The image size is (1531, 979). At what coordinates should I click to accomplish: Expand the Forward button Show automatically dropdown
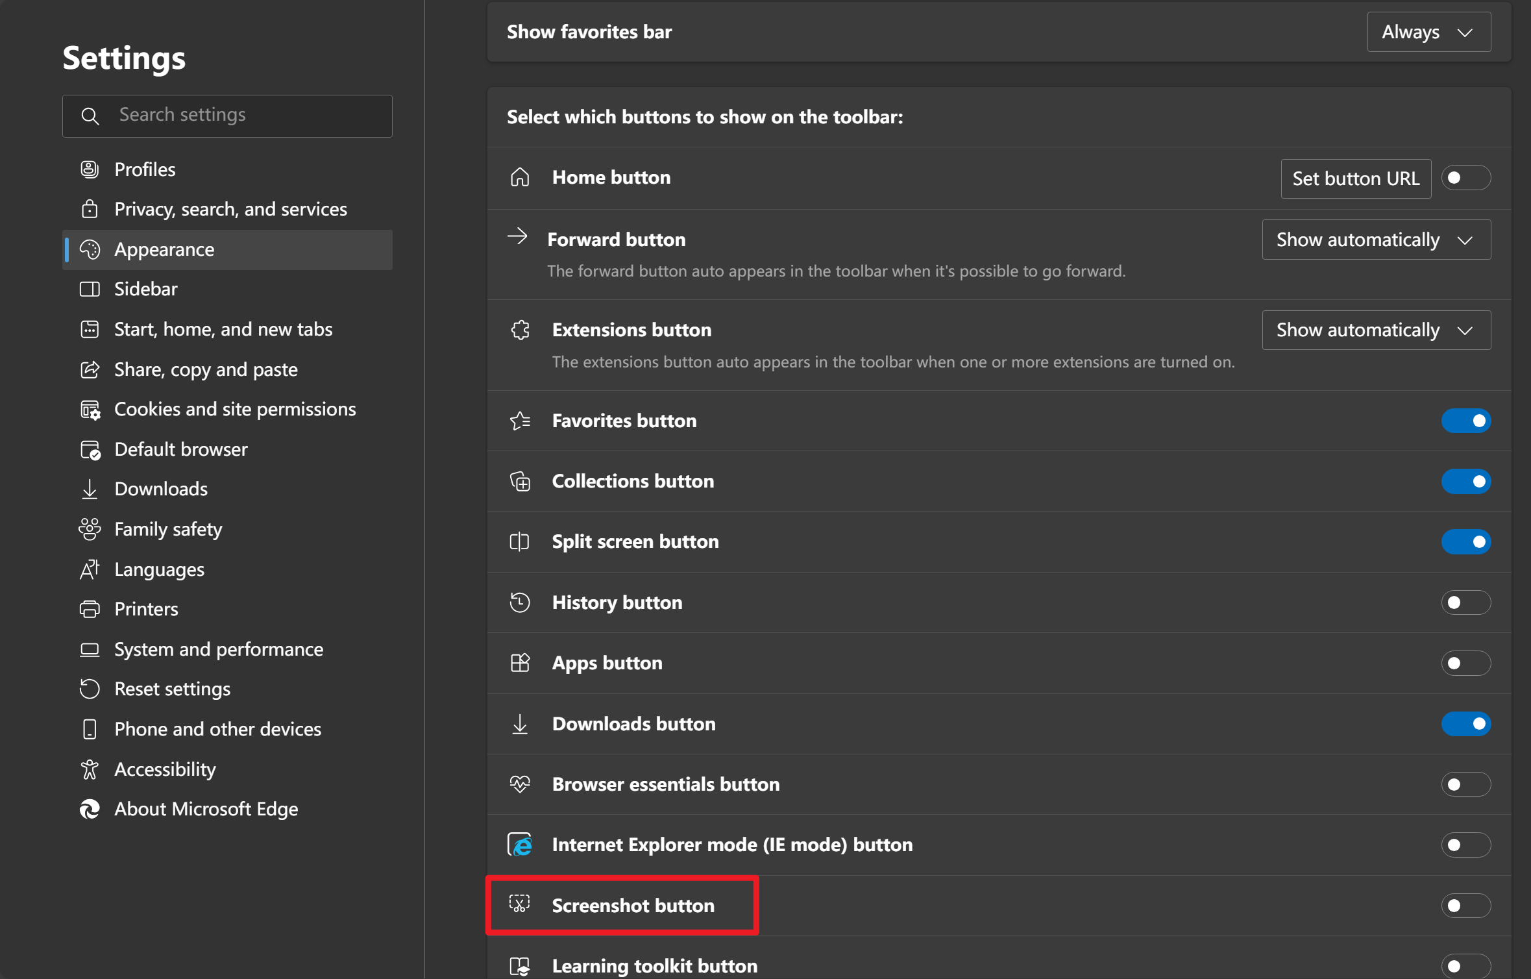[1375, 240]
